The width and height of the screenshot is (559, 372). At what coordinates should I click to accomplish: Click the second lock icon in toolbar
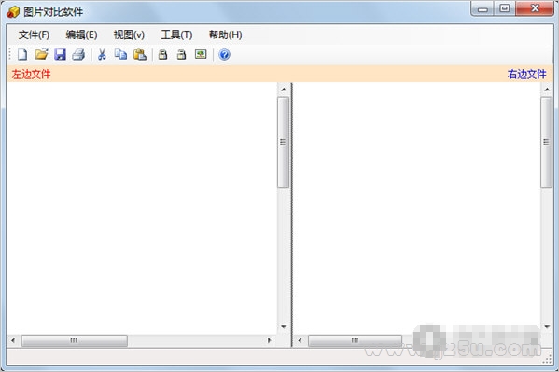pyautogui.click(x=181, y=54)
